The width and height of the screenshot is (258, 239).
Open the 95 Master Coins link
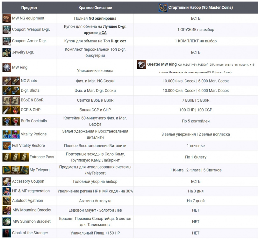pos(217,8)
